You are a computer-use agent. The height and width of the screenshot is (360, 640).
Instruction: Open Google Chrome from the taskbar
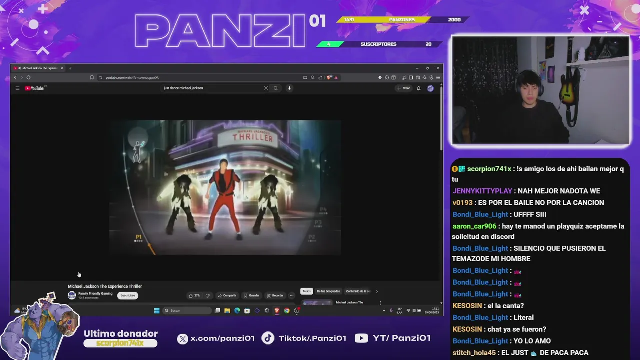click(x=287, y=310)
